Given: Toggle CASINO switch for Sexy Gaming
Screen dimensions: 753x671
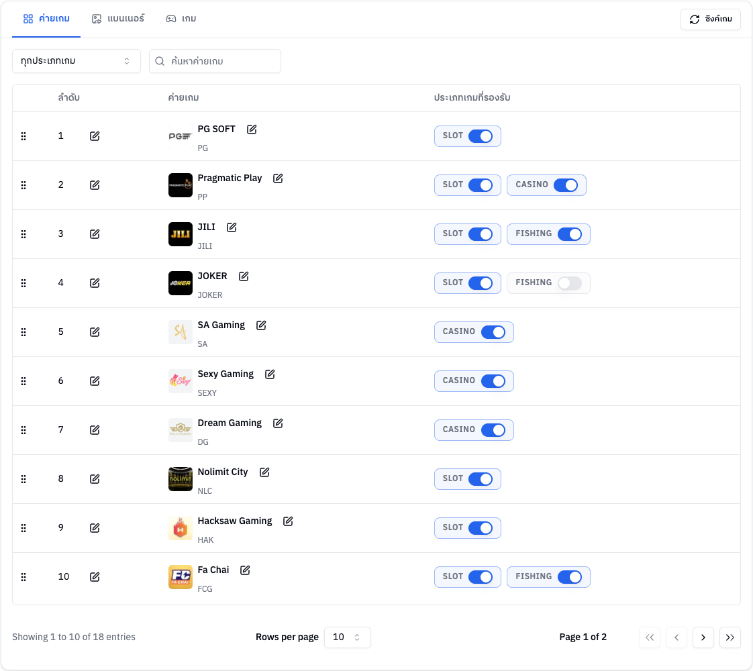Looking at the screenshot, I should (493, 381).
